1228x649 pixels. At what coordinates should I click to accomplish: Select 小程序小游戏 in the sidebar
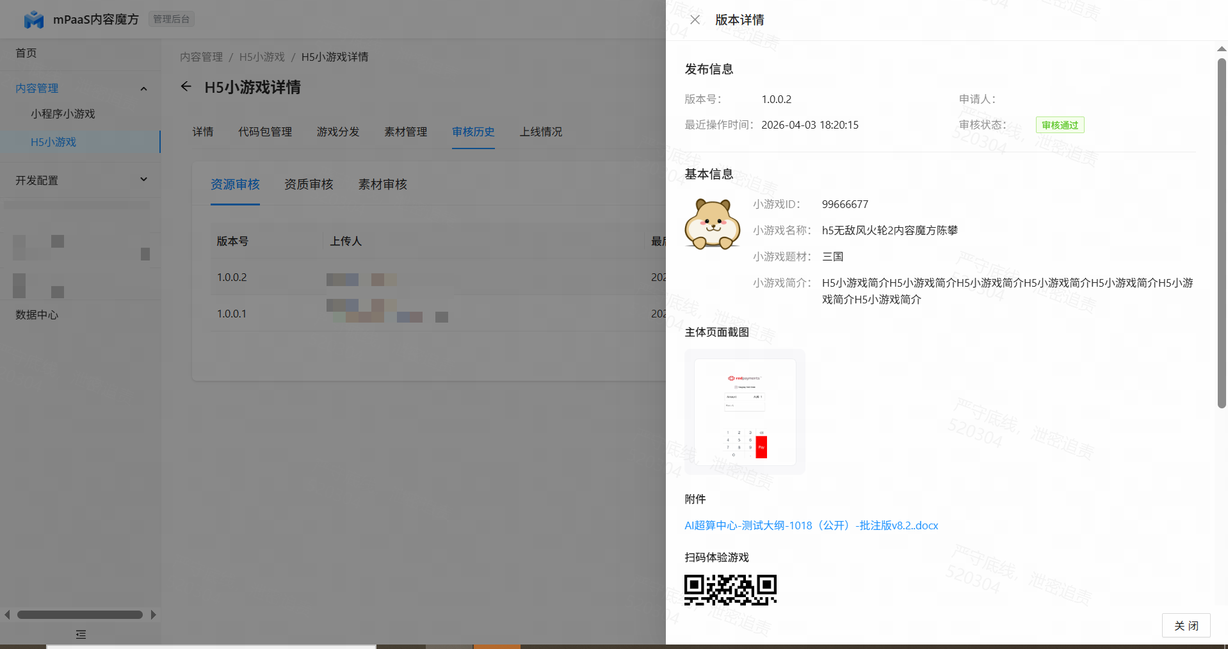click(x=63, y=114)
